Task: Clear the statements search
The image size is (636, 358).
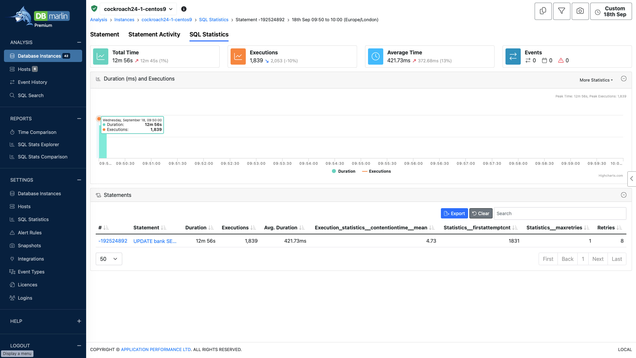Action: (481, 213)
